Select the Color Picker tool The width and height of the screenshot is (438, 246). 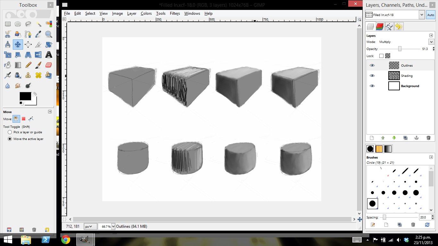tap(38, 34)
